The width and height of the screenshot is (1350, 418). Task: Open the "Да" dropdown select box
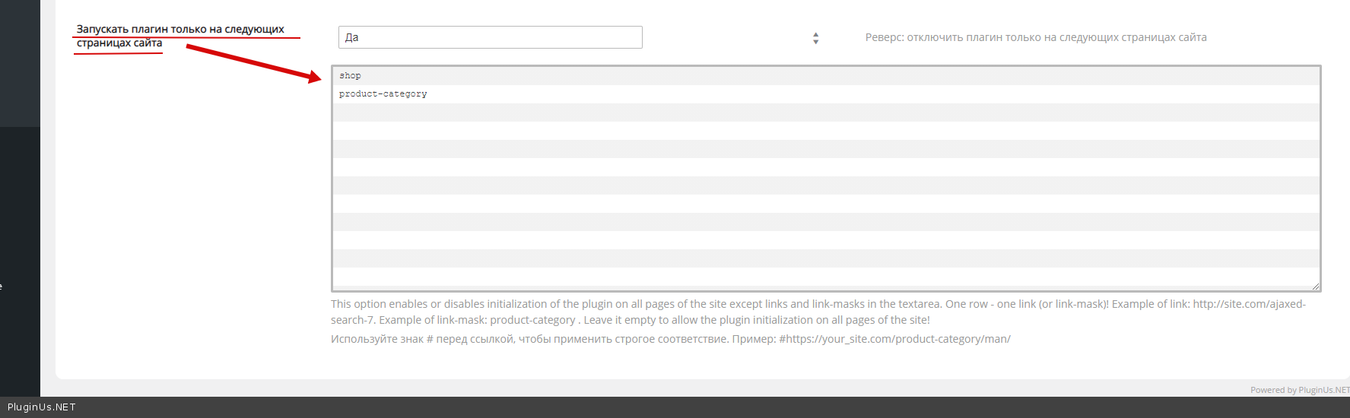pos(490,37)
